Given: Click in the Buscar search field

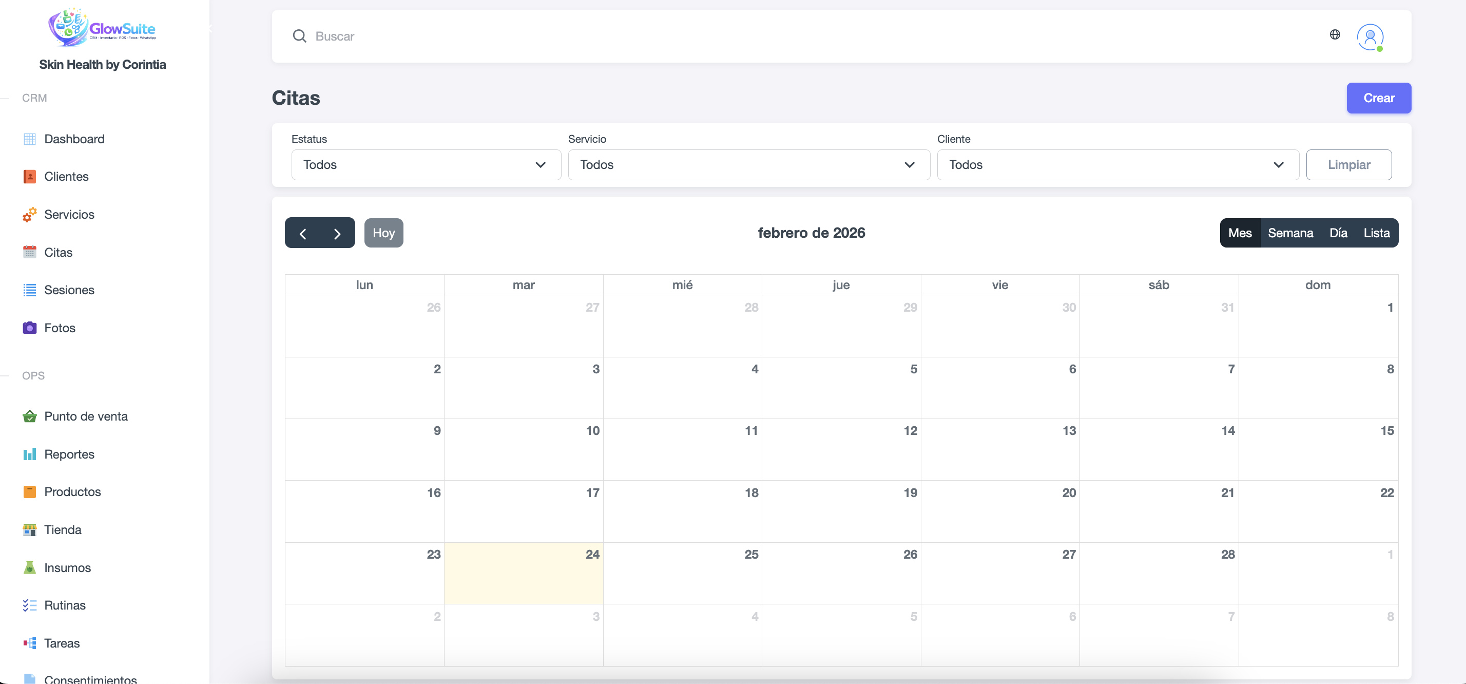Looking at the screenshot, I should 512,36.
